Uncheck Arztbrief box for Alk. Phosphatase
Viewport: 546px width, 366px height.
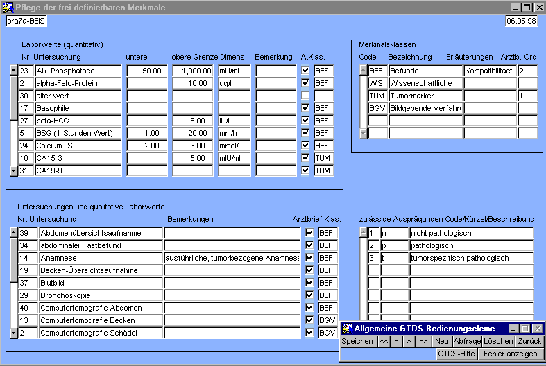[x=305, y=71]
